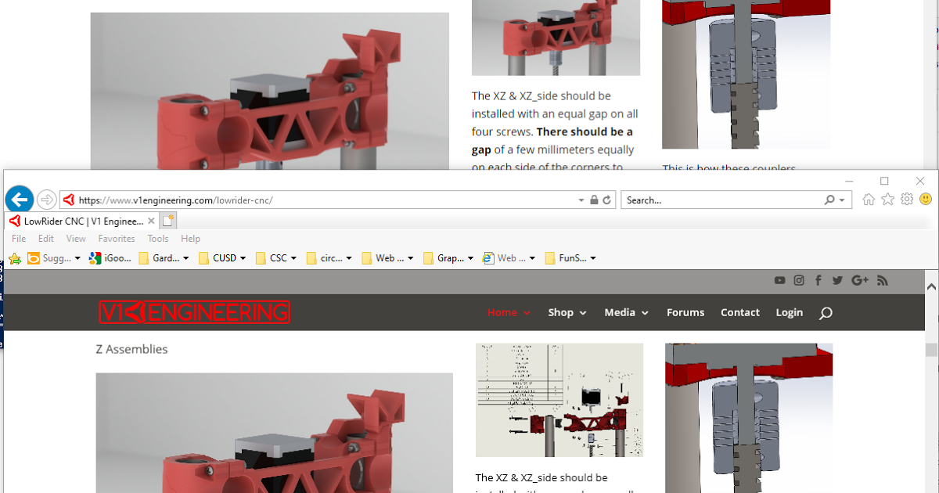Open the Instagram social icon on the site header

coord(799,280)
